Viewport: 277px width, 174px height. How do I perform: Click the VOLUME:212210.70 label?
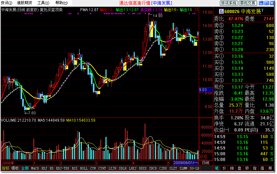click(18, 120)
